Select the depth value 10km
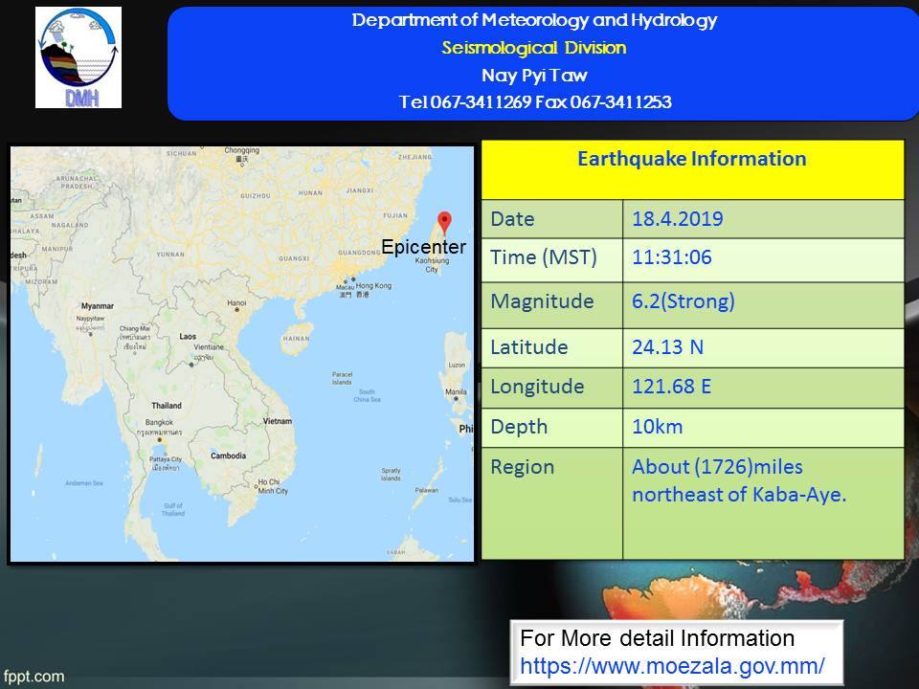Screen dimensions: 919x689 (657, 427)
